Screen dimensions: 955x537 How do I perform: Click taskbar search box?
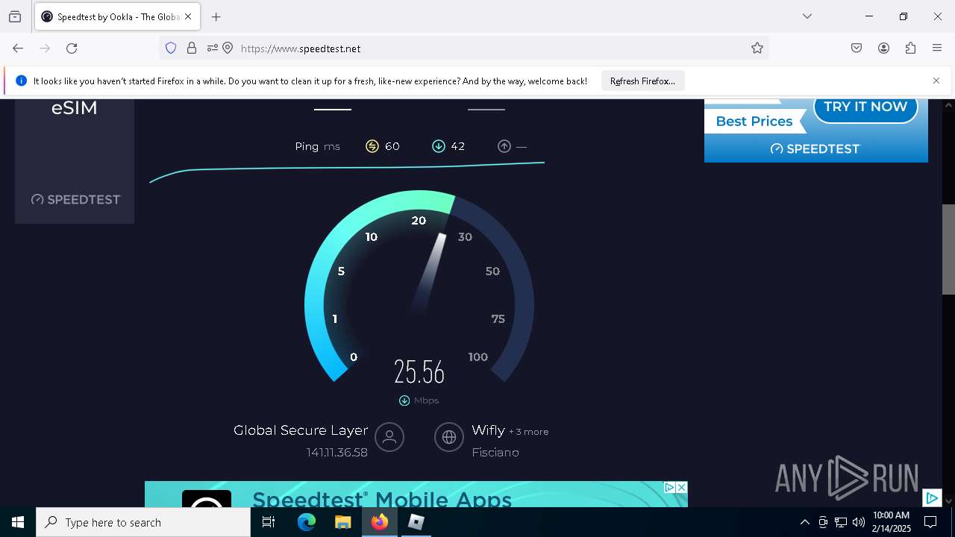point(143,522)
